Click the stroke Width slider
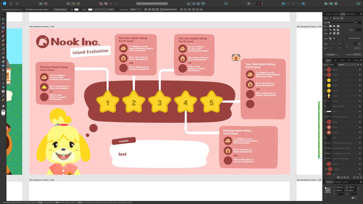Image resolution: width=363 pixels, height=204 pixels. pos(341,23)
